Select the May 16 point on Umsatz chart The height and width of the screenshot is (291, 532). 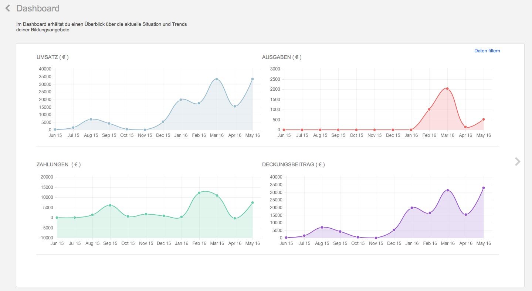point(253,79)
